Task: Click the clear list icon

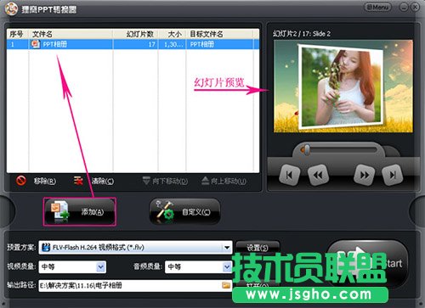Action: click(x=78, y=181)
